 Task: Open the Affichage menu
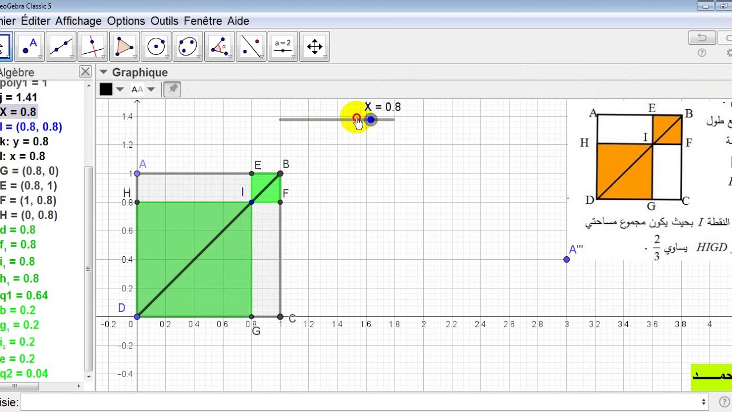(x=78, y=21)
